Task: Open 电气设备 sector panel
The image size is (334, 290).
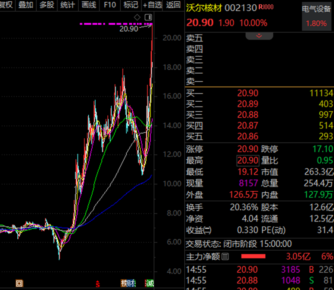Action: pyautogui.click(x=316, y=16)
